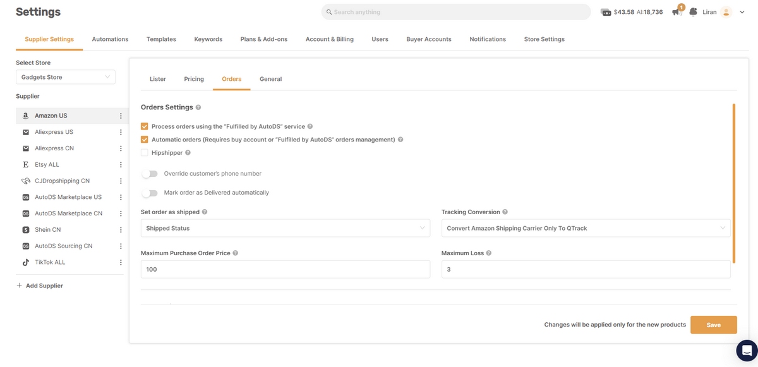
Task: Open the Select Store dropdown
Action: coord(65,76)
